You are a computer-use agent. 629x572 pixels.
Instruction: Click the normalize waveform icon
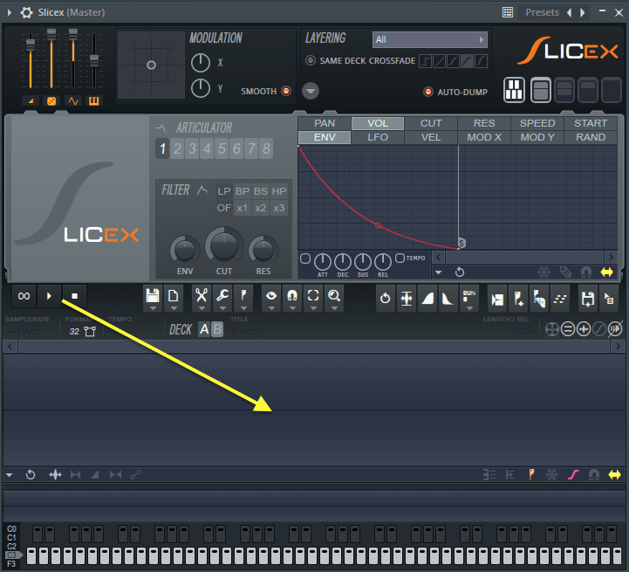point(407,298)
